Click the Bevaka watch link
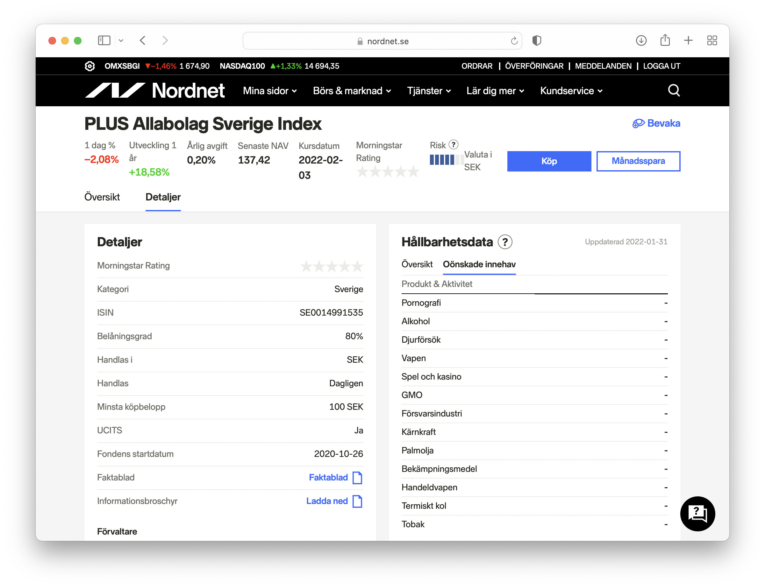 [656, 123]
